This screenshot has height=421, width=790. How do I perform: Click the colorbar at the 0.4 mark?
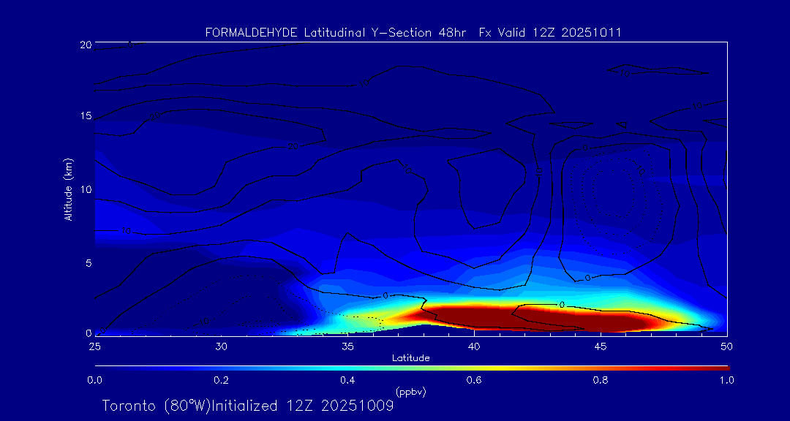pyautogui.click(x=348, y=367)
